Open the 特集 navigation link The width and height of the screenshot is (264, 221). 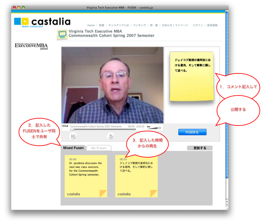(154, 25)
